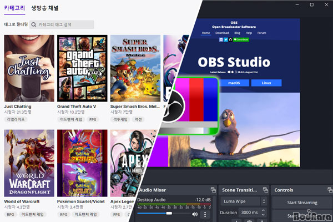
Task: Select RPG tag under World of Warcraft
Action: 11,214
